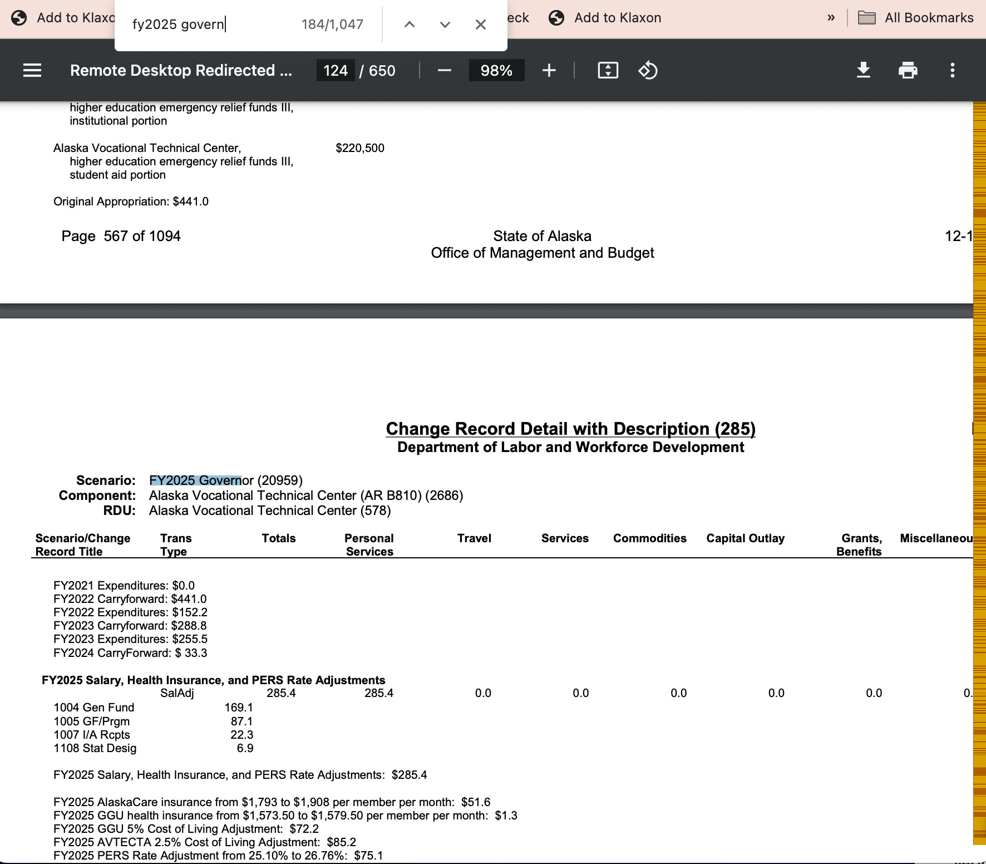Click FY2023 Expenditures: $255.5 line
986x864 pixels.
130,639
